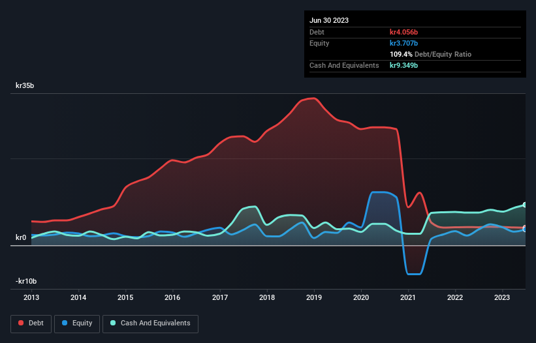Click the 2018 x-axis label

[x=267, y=297]
